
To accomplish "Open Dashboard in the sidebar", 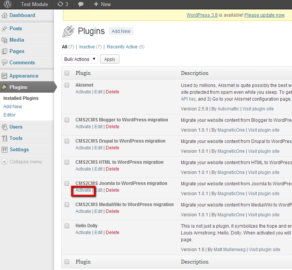I will click(x=22, y=15).
